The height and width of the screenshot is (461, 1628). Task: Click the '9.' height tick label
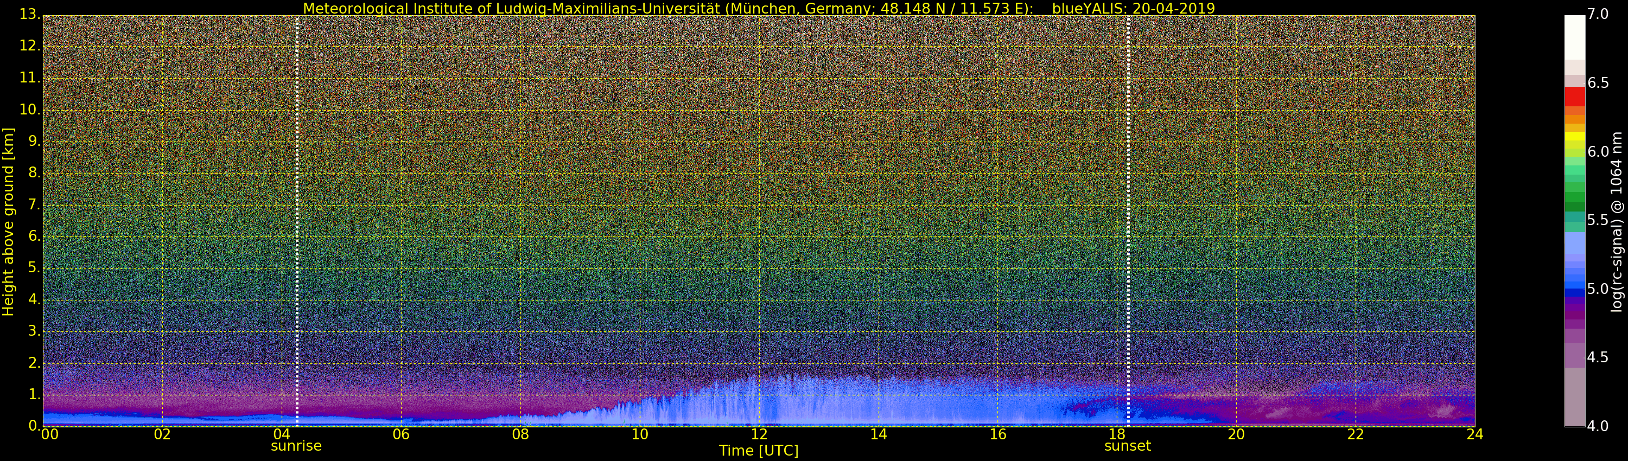coord(34,141)
